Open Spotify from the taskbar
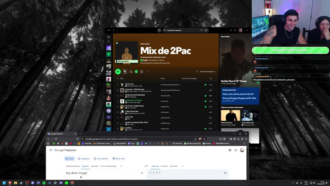 tap(44, 183)
